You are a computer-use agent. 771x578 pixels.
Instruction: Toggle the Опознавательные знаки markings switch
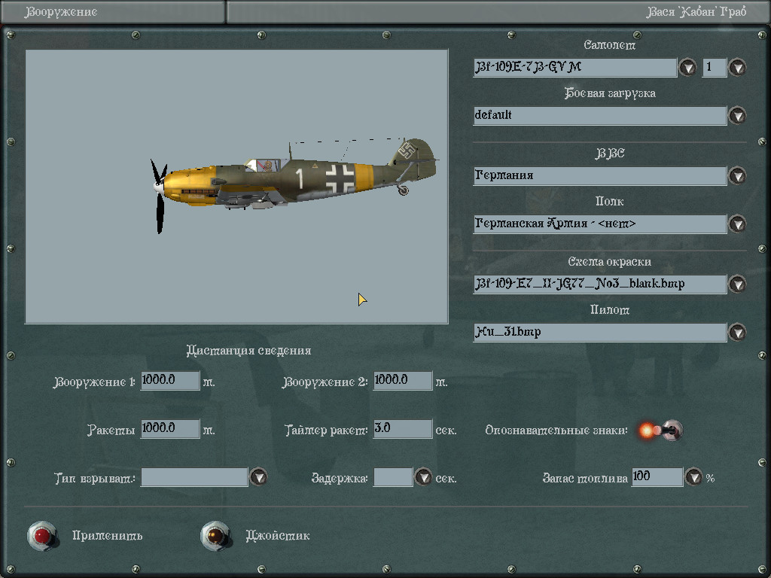[661, 430]
